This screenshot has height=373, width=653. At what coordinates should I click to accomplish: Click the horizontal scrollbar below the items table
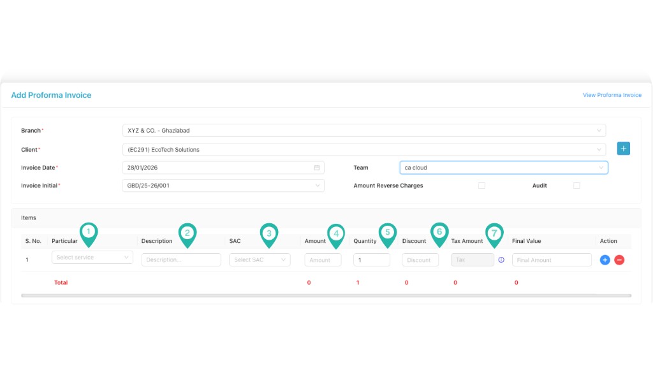click(x=255, y=295)
